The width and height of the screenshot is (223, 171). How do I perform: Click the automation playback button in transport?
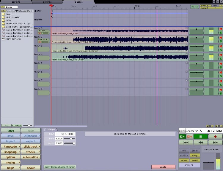(182, 137)
